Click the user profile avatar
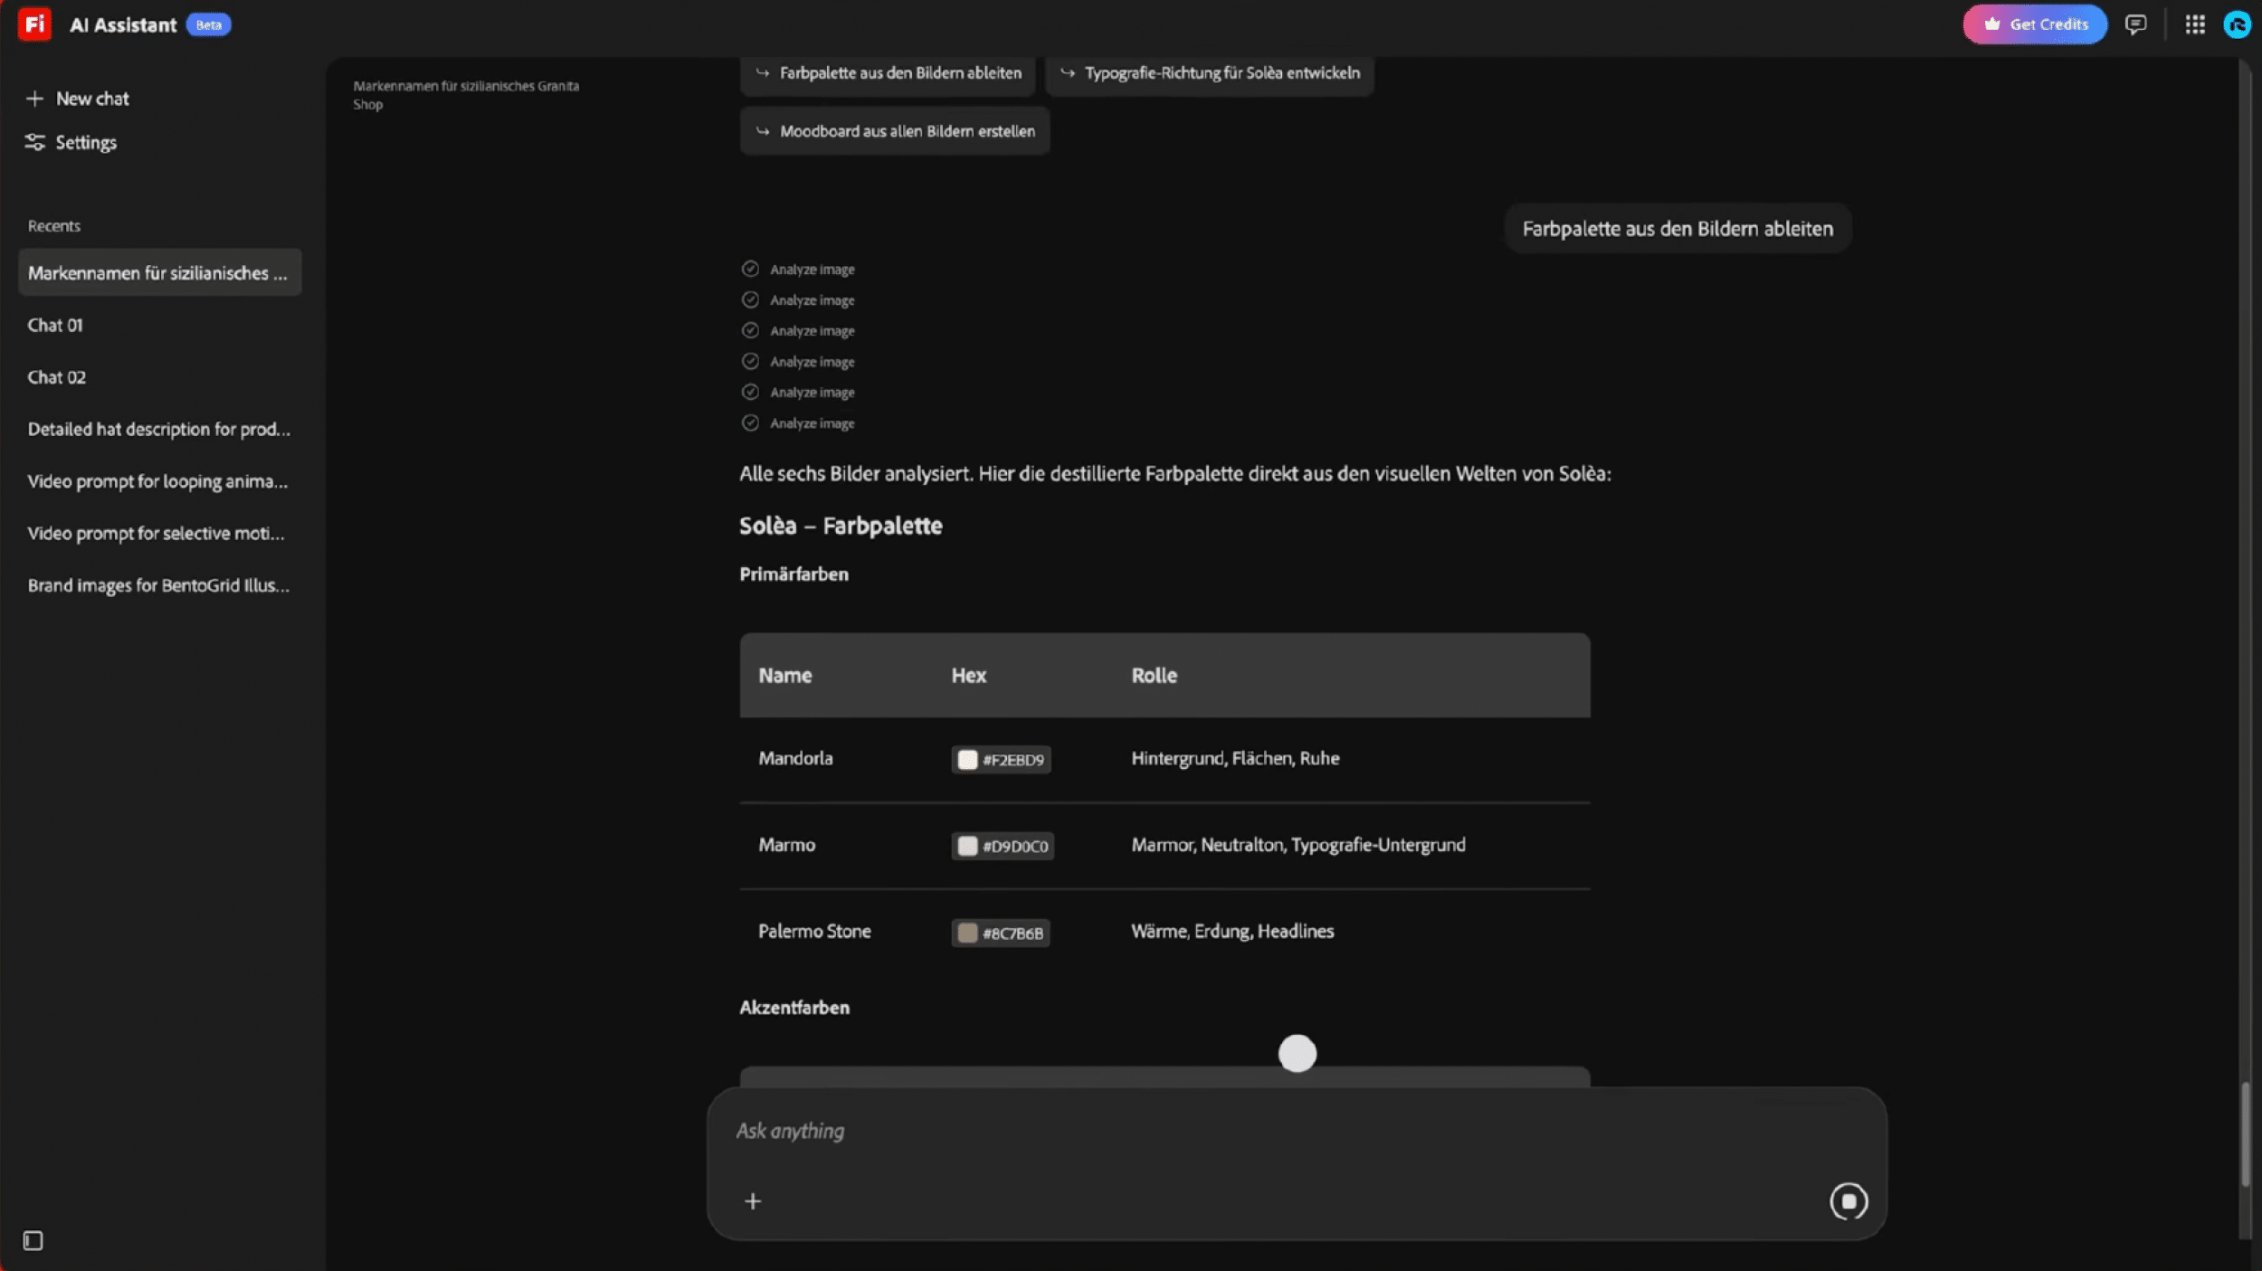Viewport: 2262px width, 1271px height. point(2237,24)
